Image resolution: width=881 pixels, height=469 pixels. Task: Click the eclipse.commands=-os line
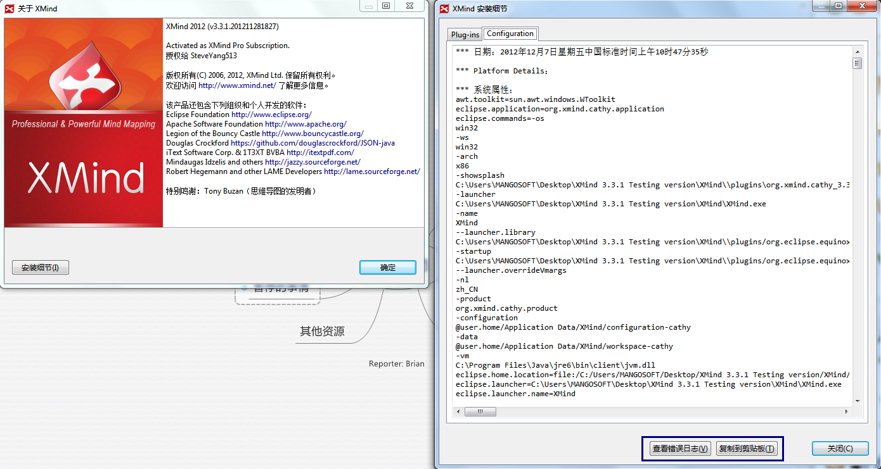500,118
